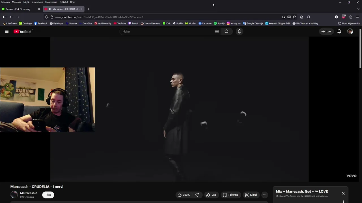Open picture-in-picture icon in address bar

coord(284,17)
